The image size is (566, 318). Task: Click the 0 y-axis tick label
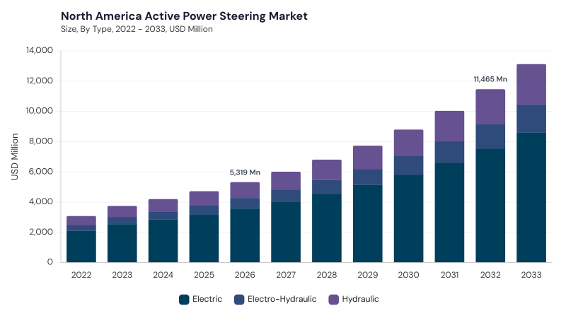click(50, 262)
